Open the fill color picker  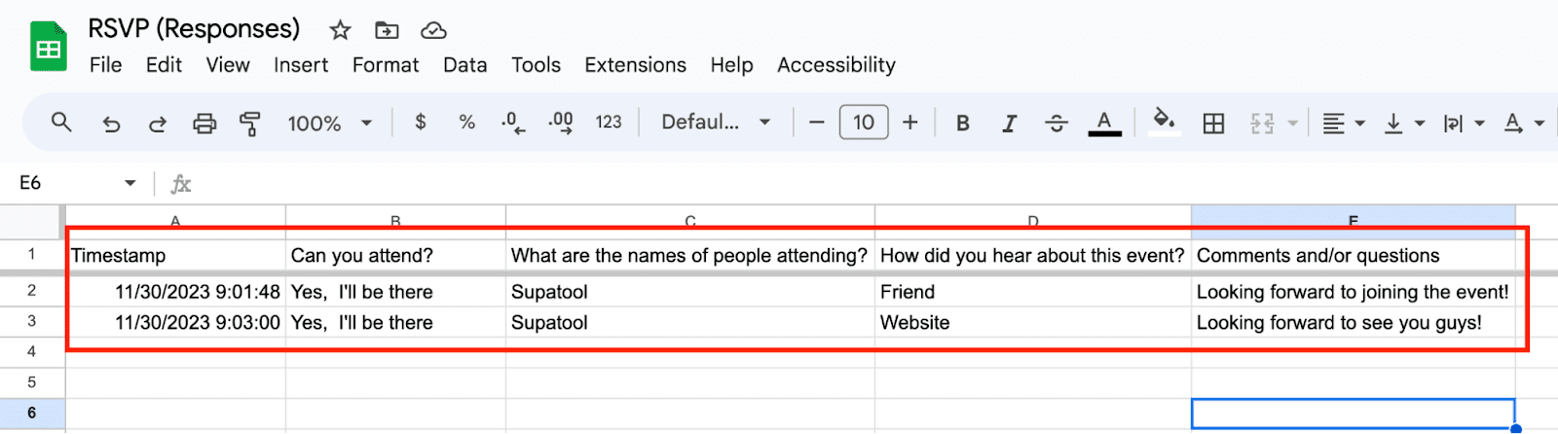coord(1164,123)
